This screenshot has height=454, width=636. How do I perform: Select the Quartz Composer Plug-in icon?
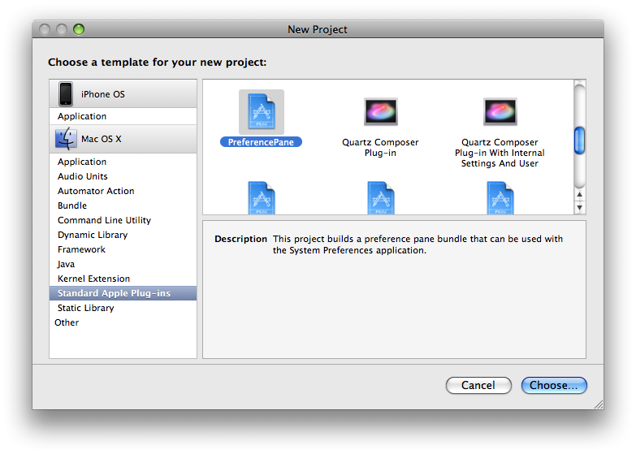[x=380, y=111]
